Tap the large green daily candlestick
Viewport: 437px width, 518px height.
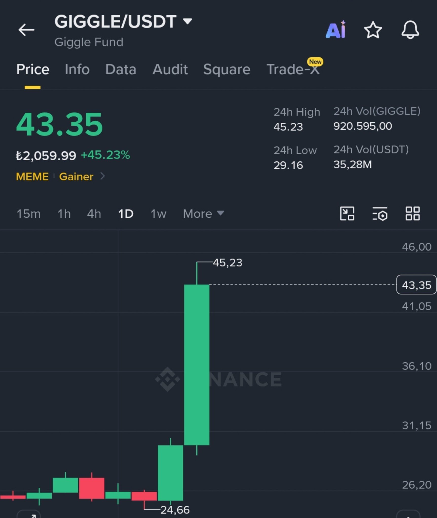197,364
